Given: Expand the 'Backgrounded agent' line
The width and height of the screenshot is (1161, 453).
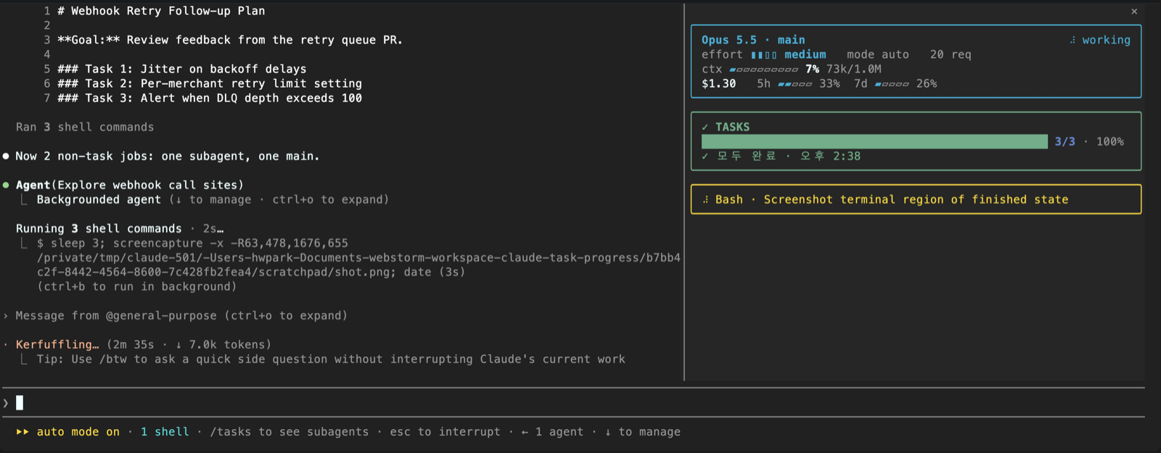Looking at the screenshot, I should click(213, 199).
